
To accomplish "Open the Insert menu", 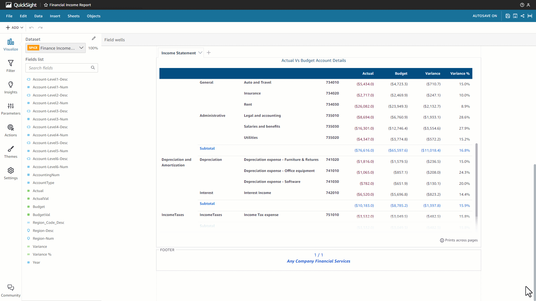I will pos(55,16).
